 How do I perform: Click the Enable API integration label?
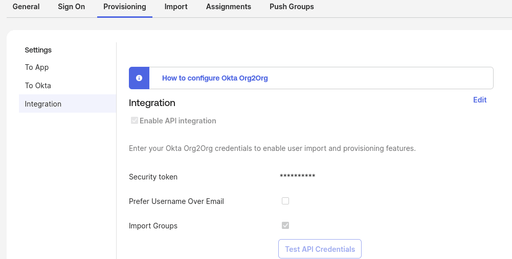coord(178,121)
